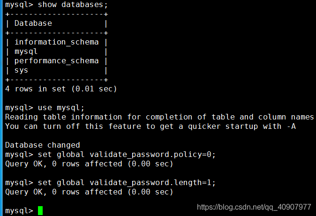Click the green terminal cursor block

point(40,211)
